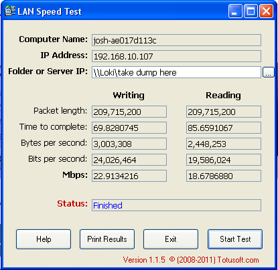Screen dimensions: 278x270
Task: Click the Start Test button
Action: pos(235,239)
